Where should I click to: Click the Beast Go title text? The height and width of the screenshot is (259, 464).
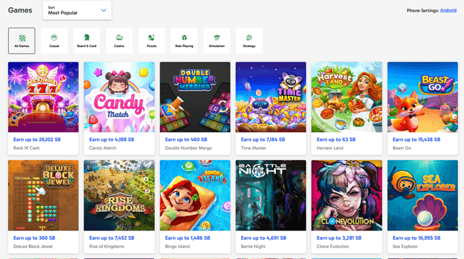pyautogui.click(x=402, y=148)
